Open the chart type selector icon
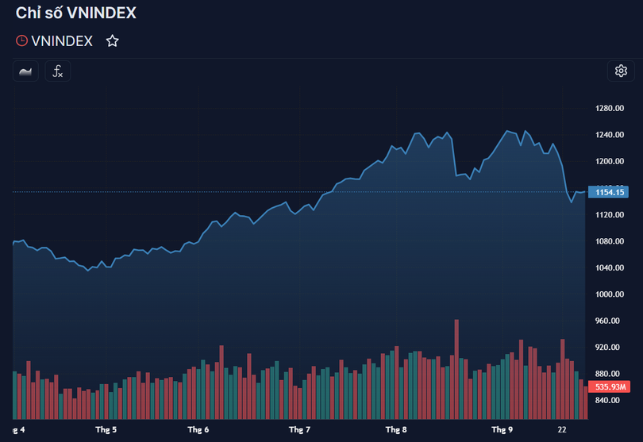Screen dimensions: 643x442 pos(25,71)
